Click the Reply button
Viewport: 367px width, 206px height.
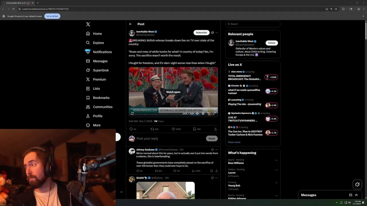212,138
